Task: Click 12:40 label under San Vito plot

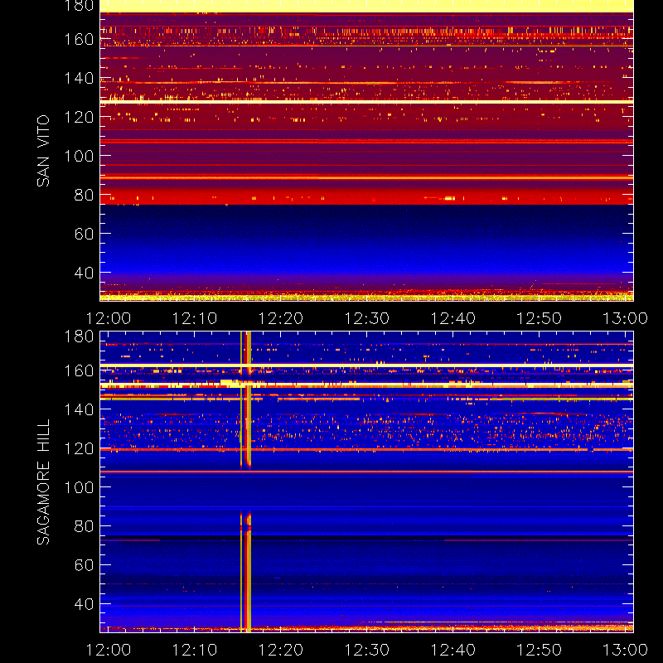Action: tap(452, 318)
